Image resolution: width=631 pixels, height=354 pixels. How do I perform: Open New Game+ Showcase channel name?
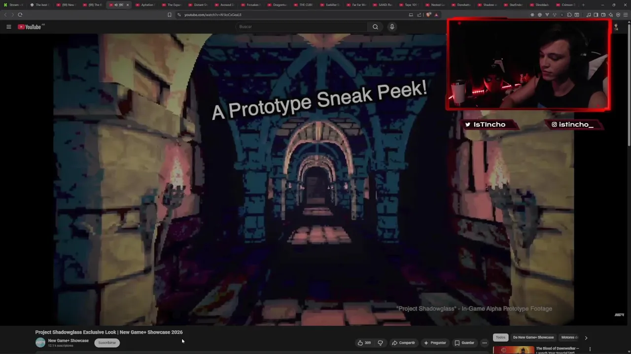68,340
